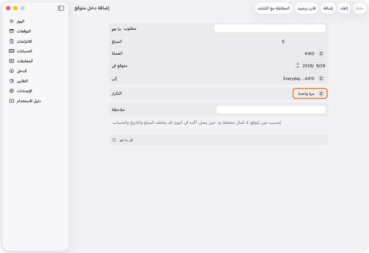Click the gear icon beside الإعدادات
Screen dimensions: 369x253
click(12, 91)
